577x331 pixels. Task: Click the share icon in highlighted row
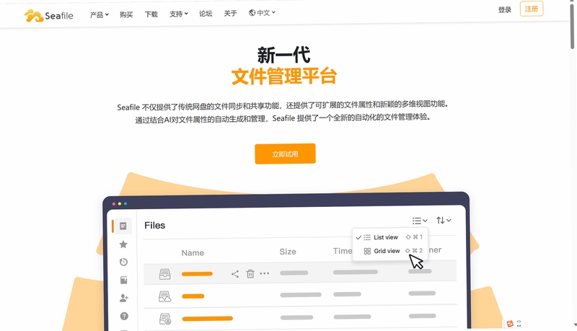coord(235,273)
